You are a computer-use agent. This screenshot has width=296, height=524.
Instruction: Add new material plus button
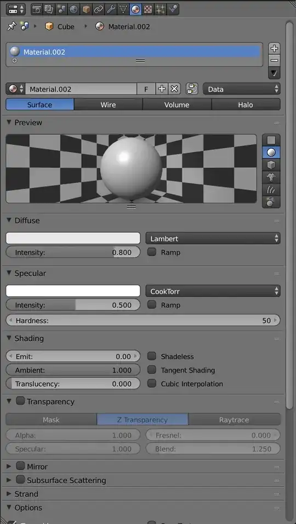(x=162, y=89)
